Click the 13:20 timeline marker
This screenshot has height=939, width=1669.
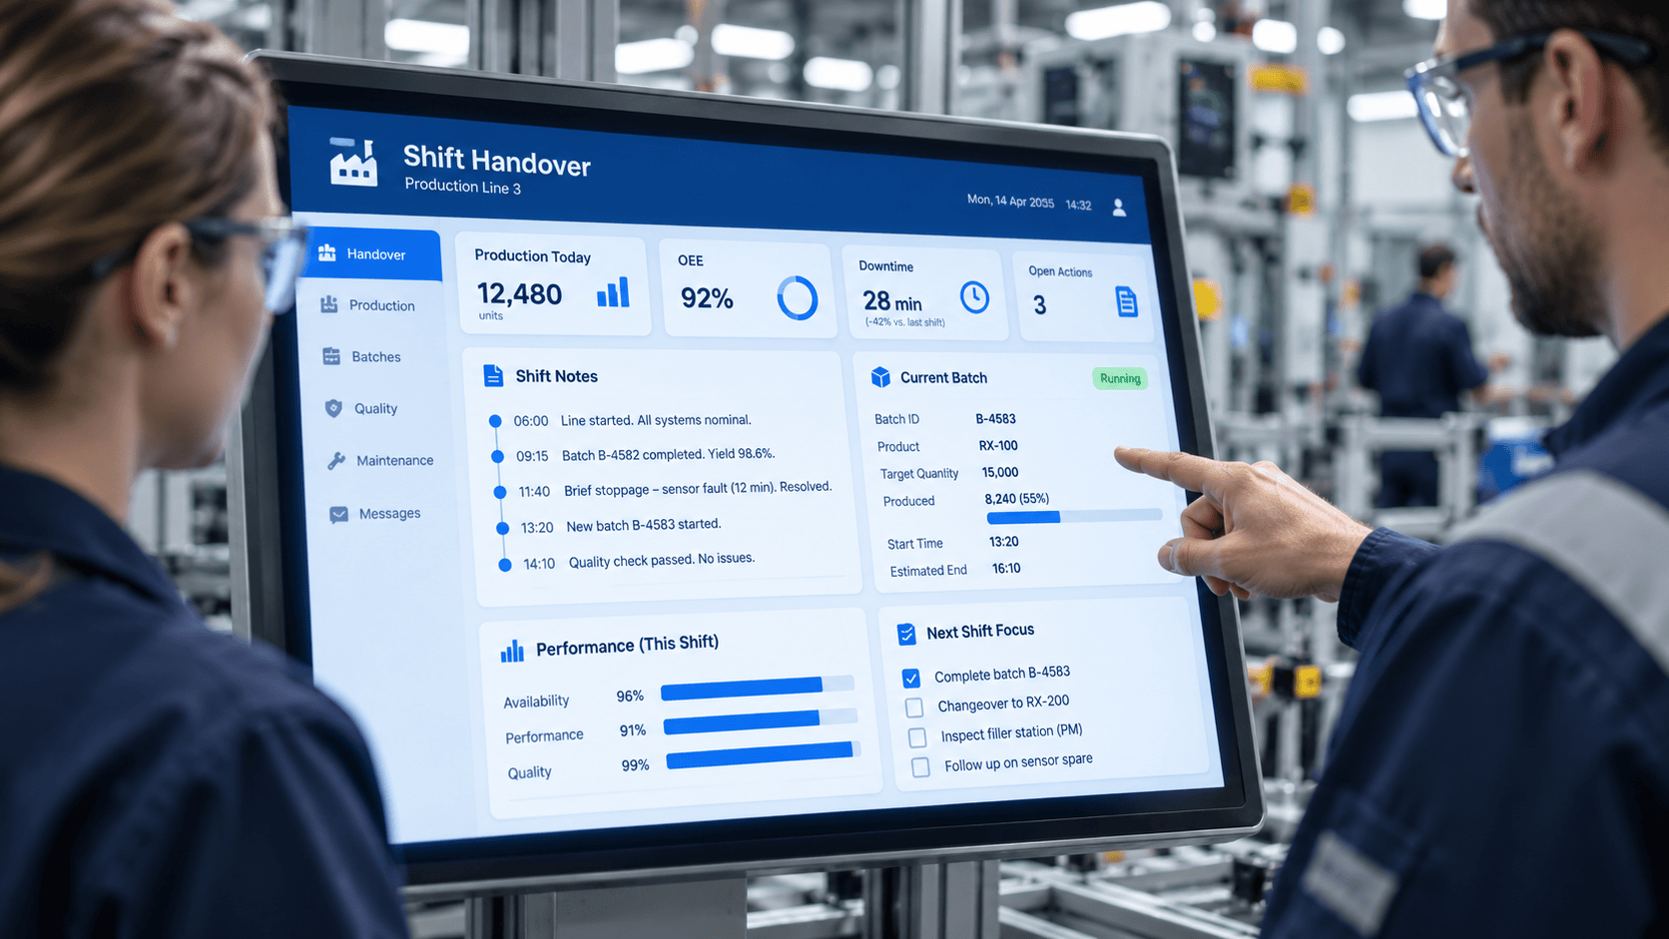click(502, 528)
